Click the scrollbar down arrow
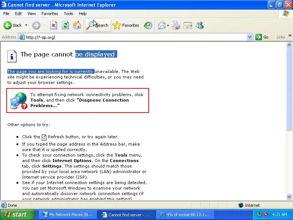Screen dimensions: 293x220 pos(289,197)
